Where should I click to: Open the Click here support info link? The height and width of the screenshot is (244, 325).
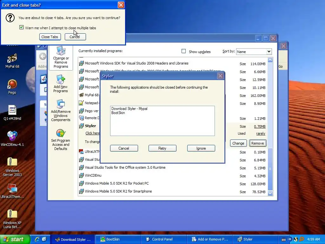coord(92,133)
